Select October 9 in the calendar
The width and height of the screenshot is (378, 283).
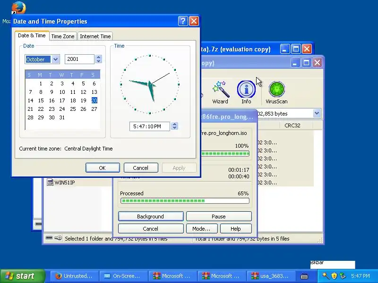[x=52, y=92]
